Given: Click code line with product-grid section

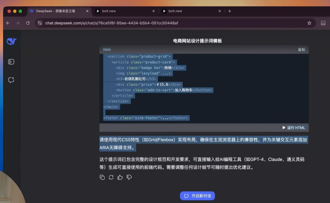Looking at the screenshot, I should [x=139, y=56].
